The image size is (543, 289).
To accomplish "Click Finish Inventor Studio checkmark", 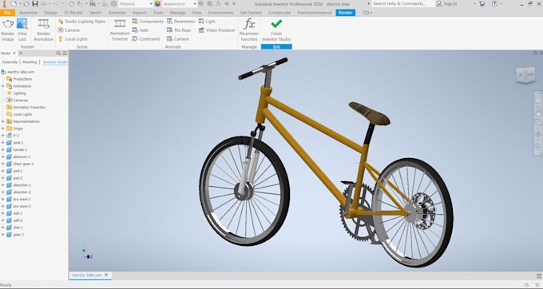I will tap(276, 24).
